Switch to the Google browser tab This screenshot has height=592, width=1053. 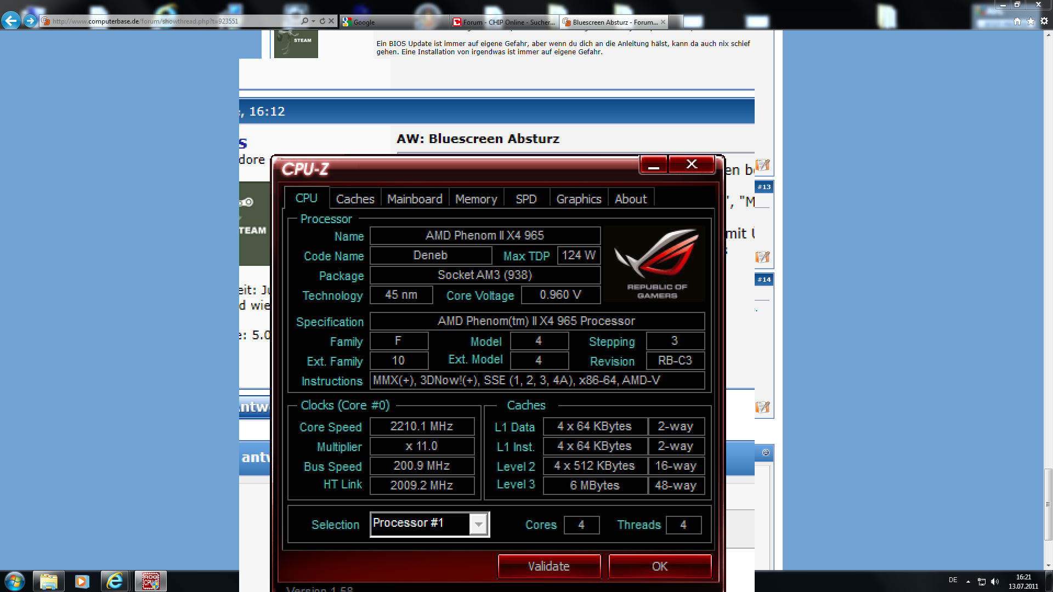(394, 22)
